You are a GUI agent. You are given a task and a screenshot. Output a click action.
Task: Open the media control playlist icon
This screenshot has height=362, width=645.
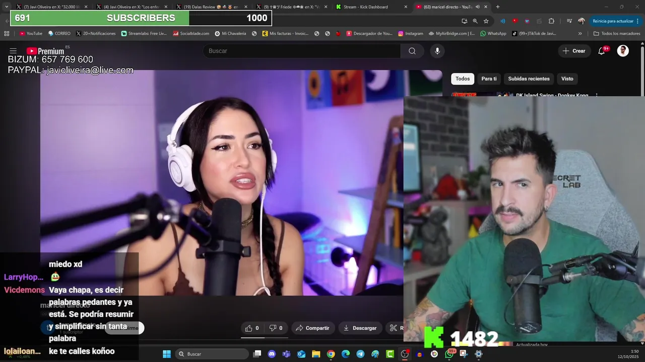(569, 21)
